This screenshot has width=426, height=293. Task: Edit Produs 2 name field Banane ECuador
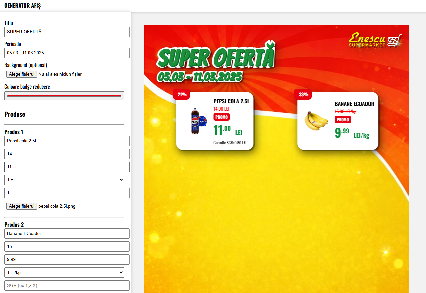point(67,234)
